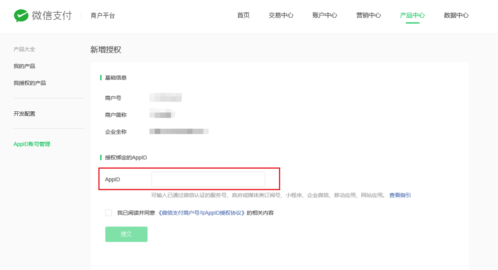The image size is (498, 270).
Task: Click the 产品大全 sidebar heading
Action: [x=24, y=49]
